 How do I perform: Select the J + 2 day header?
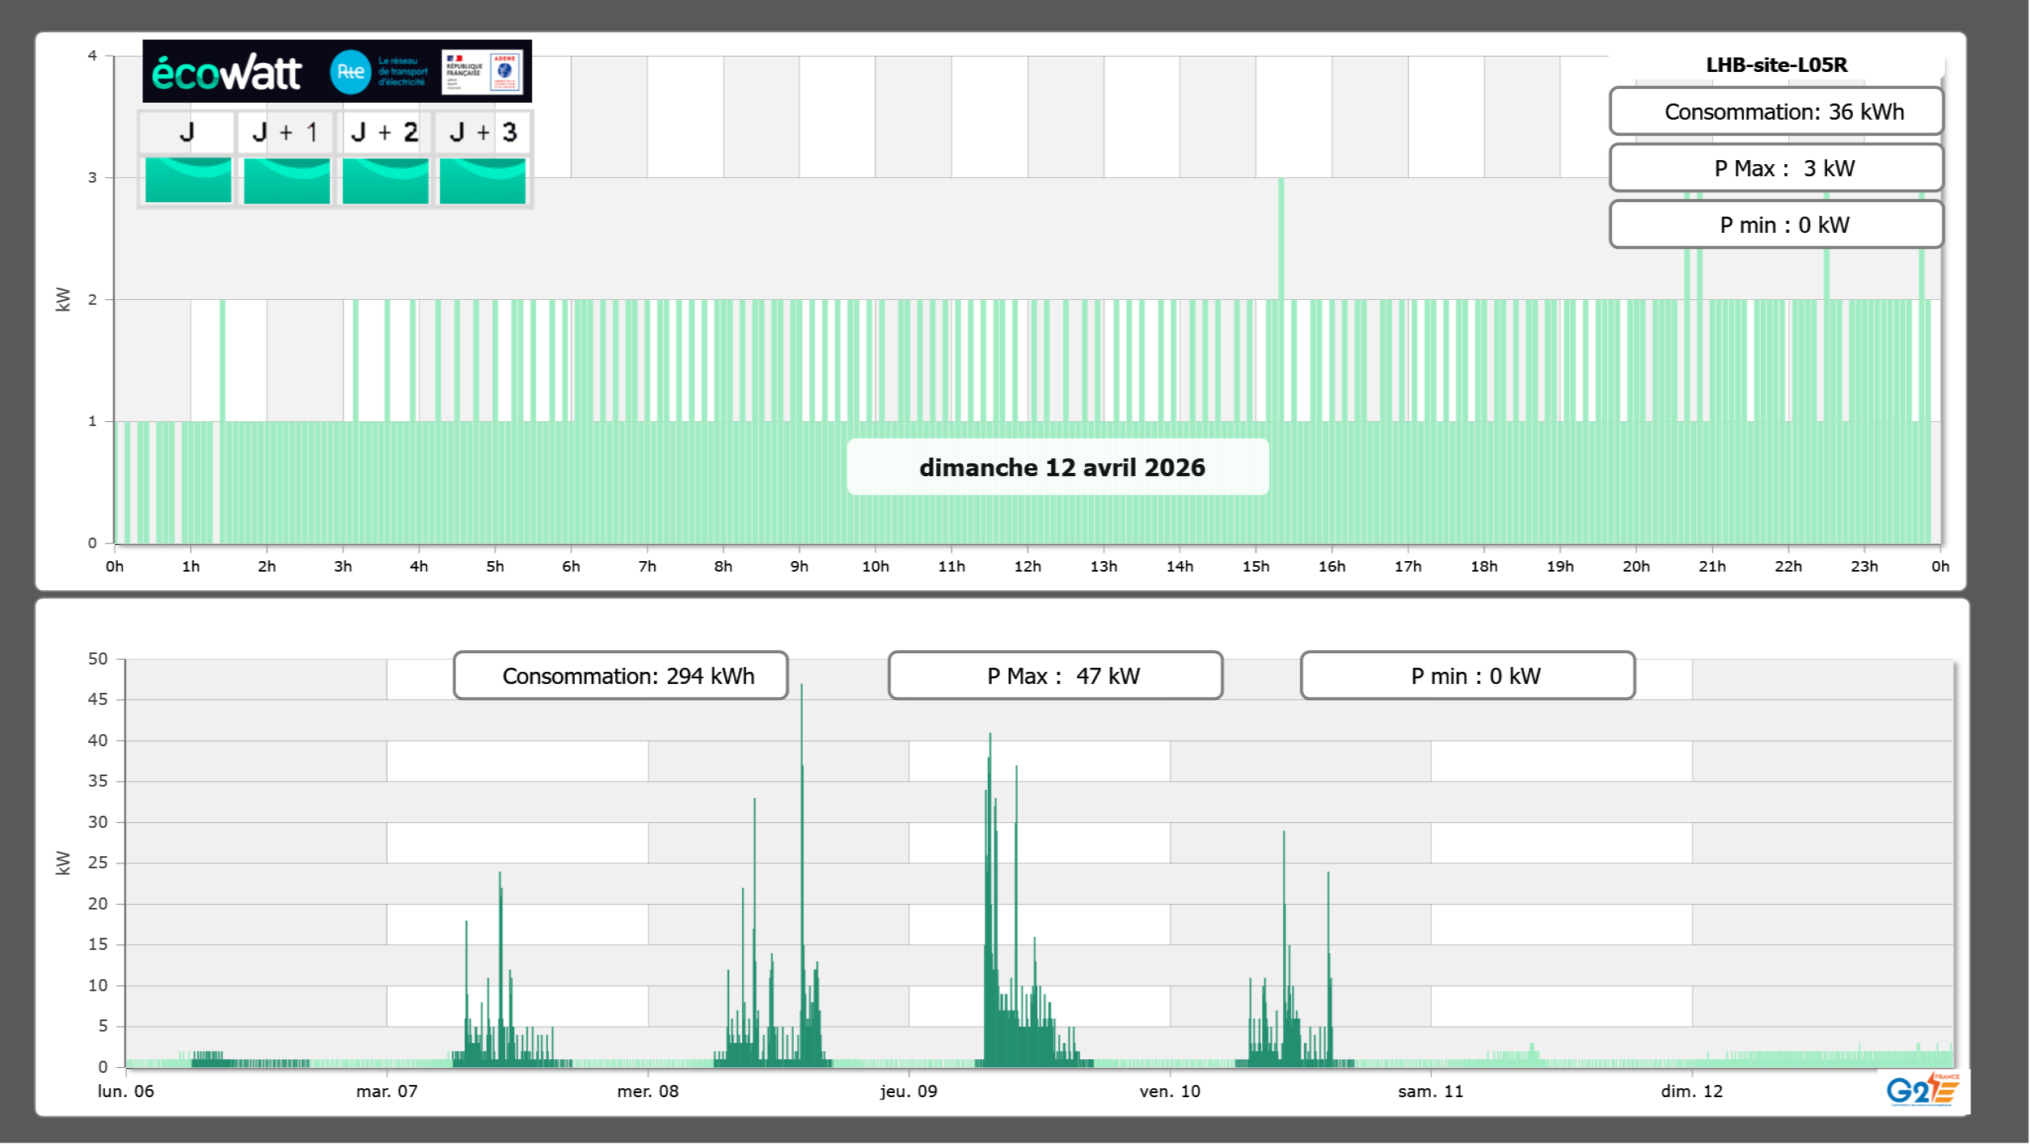tap(385, 133)
